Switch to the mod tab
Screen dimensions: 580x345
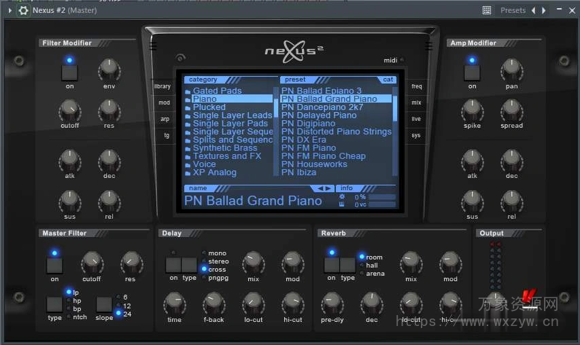[x=164, y=103]
